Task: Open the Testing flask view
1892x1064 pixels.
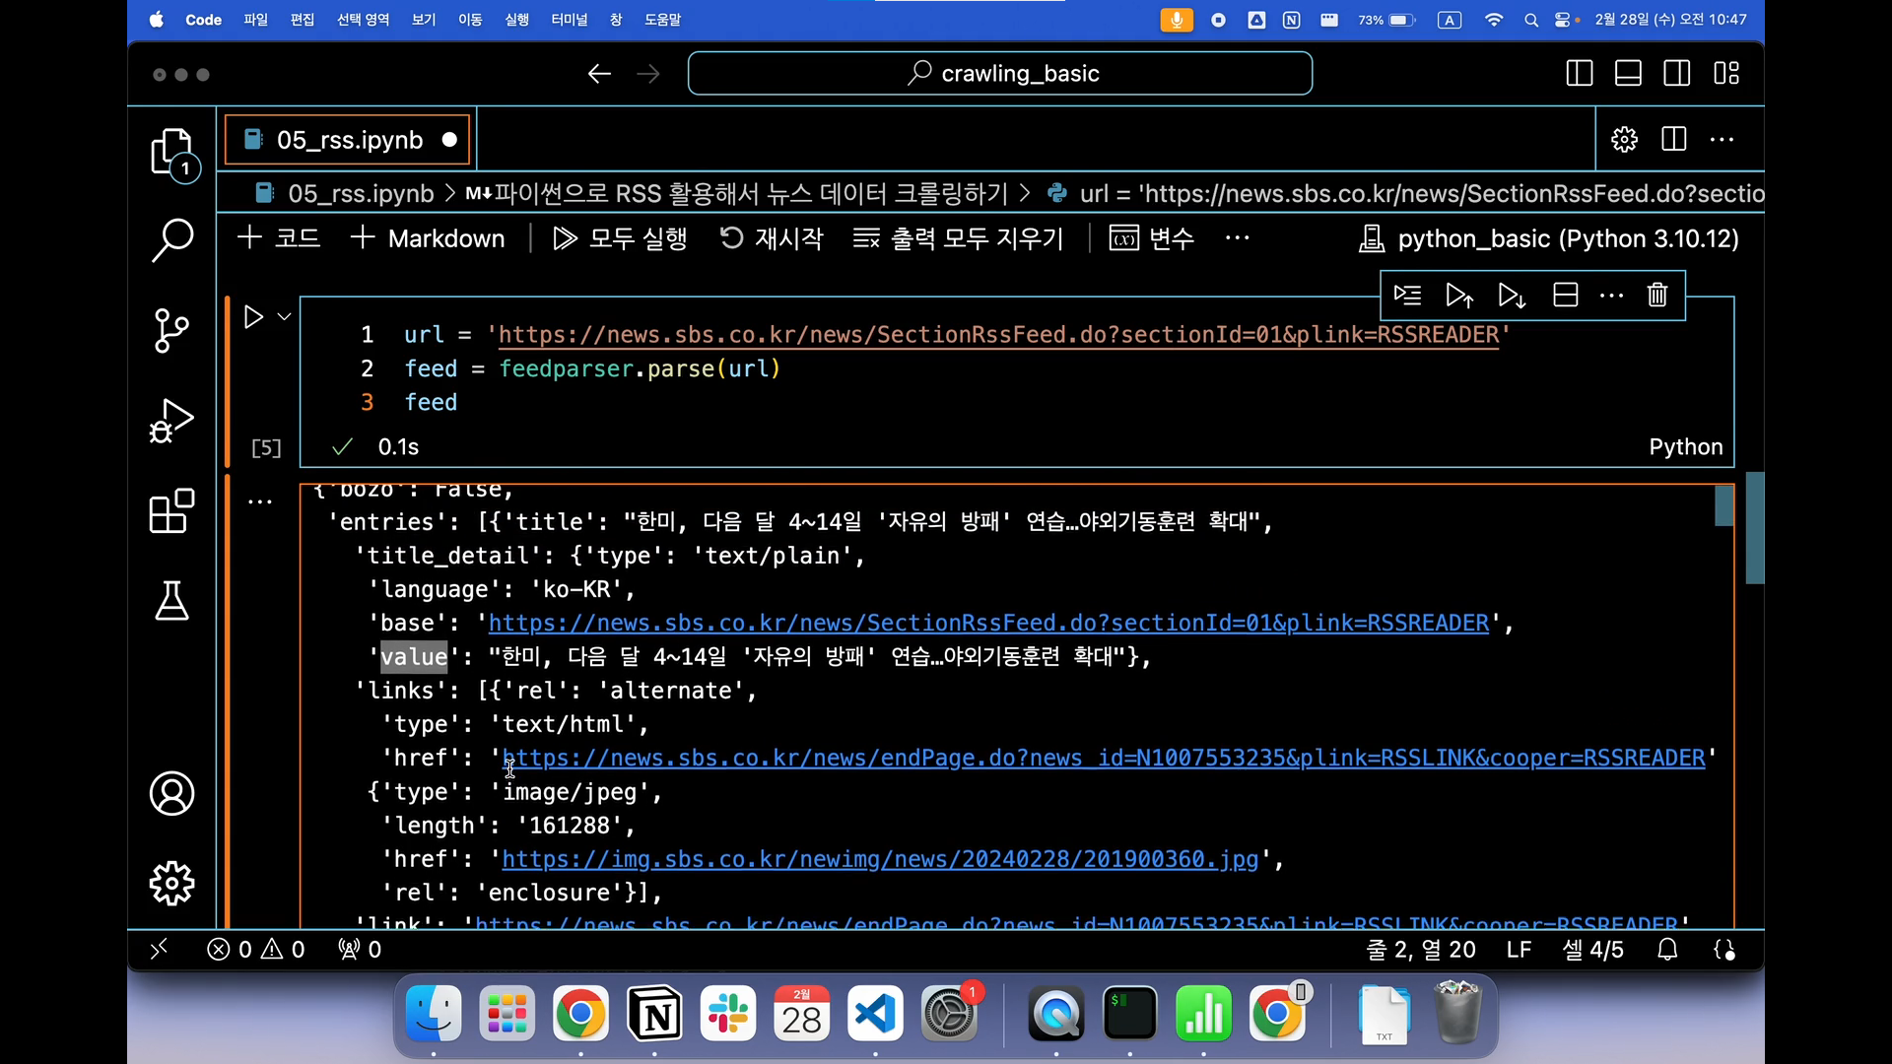Action: 171,601
